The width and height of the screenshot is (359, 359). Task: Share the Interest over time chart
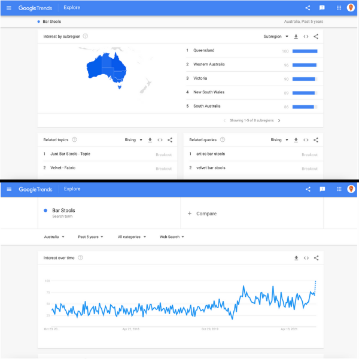(x=316, y=258)
